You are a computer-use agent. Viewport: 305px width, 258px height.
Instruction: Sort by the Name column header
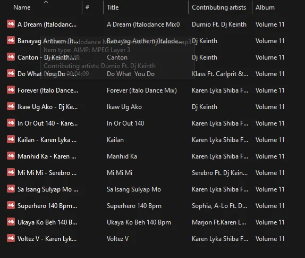(x=22, y=7)
